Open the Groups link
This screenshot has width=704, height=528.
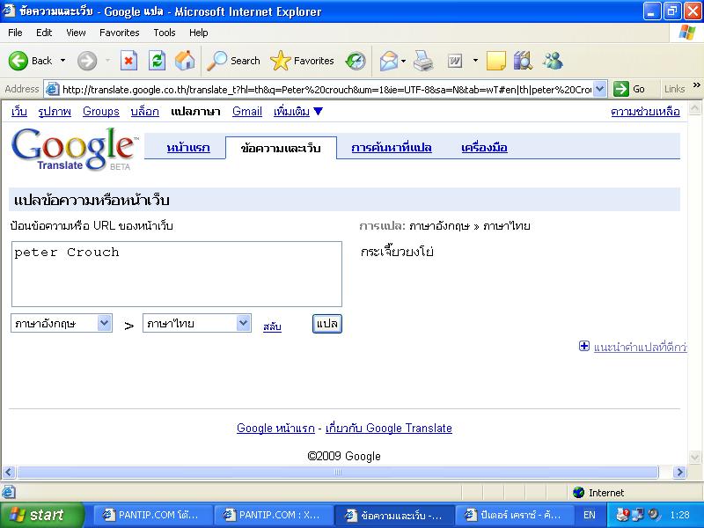tap(101, 112)
